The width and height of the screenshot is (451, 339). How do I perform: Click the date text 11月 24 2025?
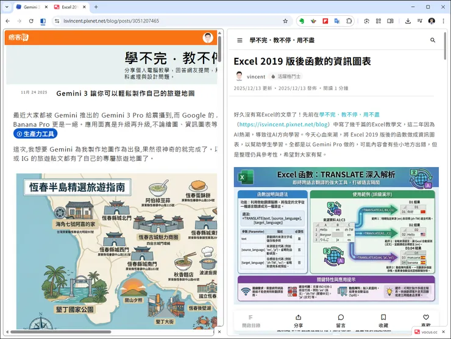(34, 93)
